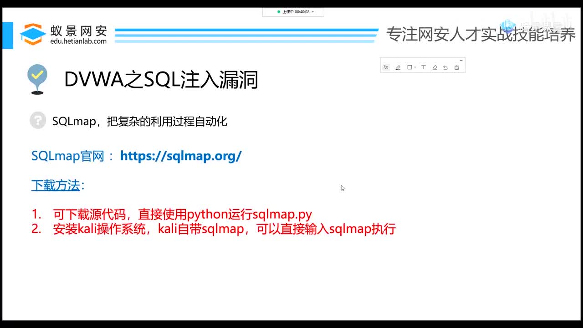Click the SQLmap官网 label
Image resolution: width=583 pixels, height=328 pixels.
(x=68, y=156)
